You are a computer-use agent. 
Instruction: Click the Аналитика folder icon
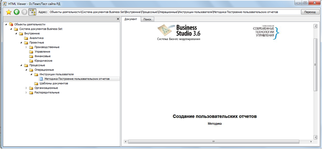[x=26, y=38]
